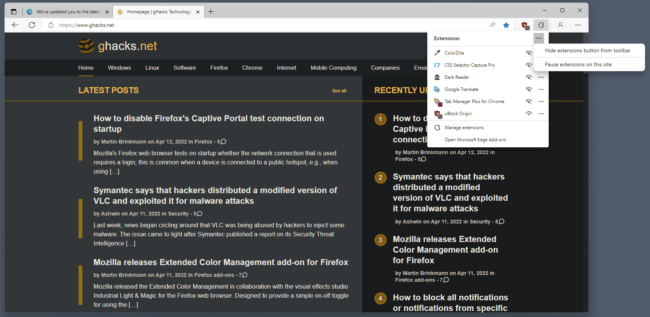Click the Dark Reader extension icon
The width and height of the screenshot is (650, 317).
pos(437,77)
